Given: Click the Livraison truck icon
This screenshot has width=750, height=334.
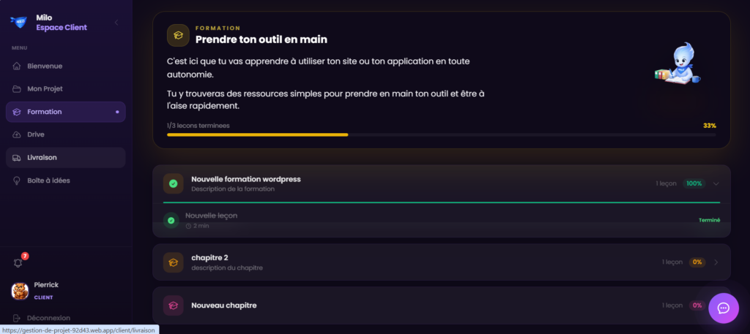Looking at the screenshot, I should (x=17, y=157).
